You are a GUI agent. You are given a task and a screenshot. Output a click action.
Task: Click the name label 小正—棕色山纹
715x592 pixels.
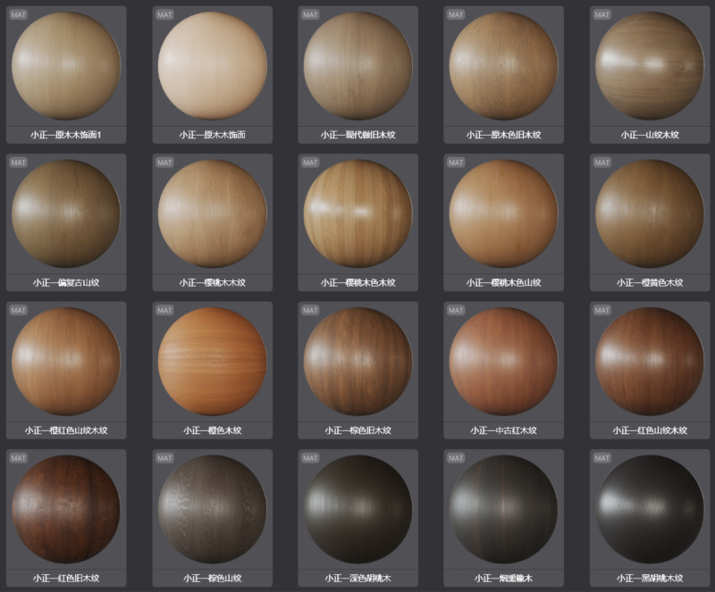click(213, 578)
